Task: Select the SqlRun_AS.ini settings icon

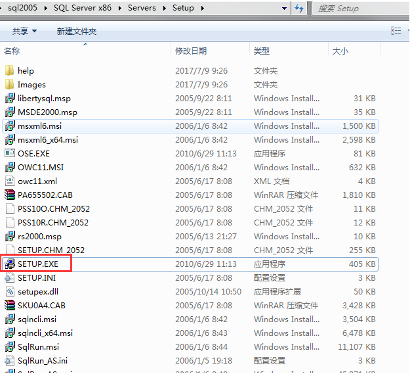Action: pyautogui.click(x=10, y=360)
